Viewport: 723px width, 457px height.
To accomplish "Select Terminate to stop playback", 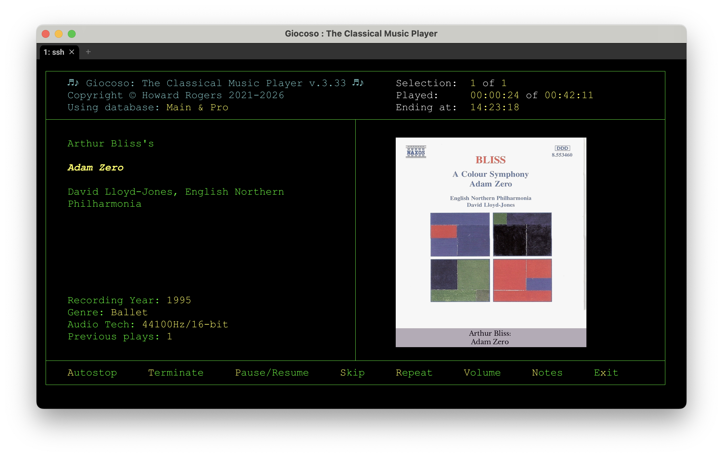I will click(176, 373).
